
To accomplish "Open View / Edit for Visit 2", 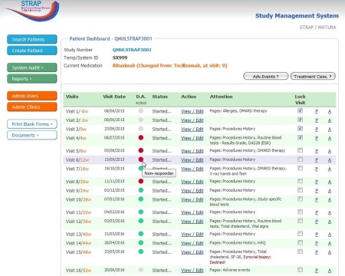I will 192,120.
